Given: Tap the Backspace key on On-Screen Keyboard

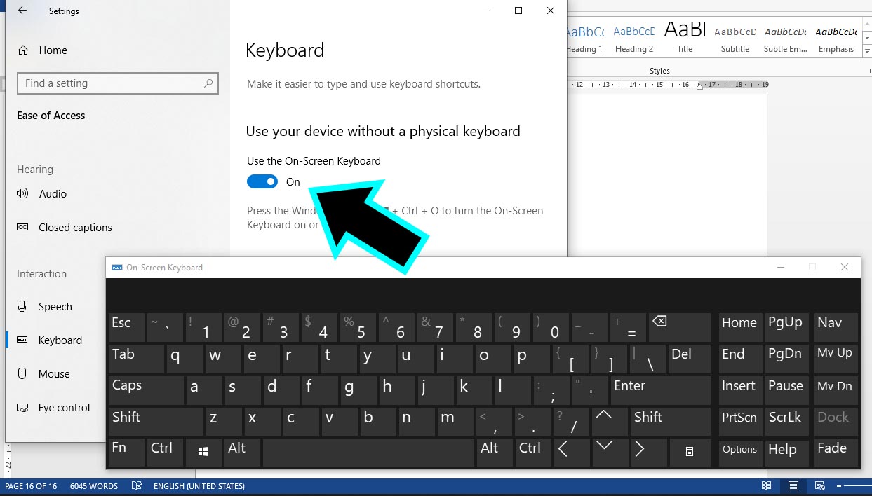Looking at the screenshot, I should [678, 327].
